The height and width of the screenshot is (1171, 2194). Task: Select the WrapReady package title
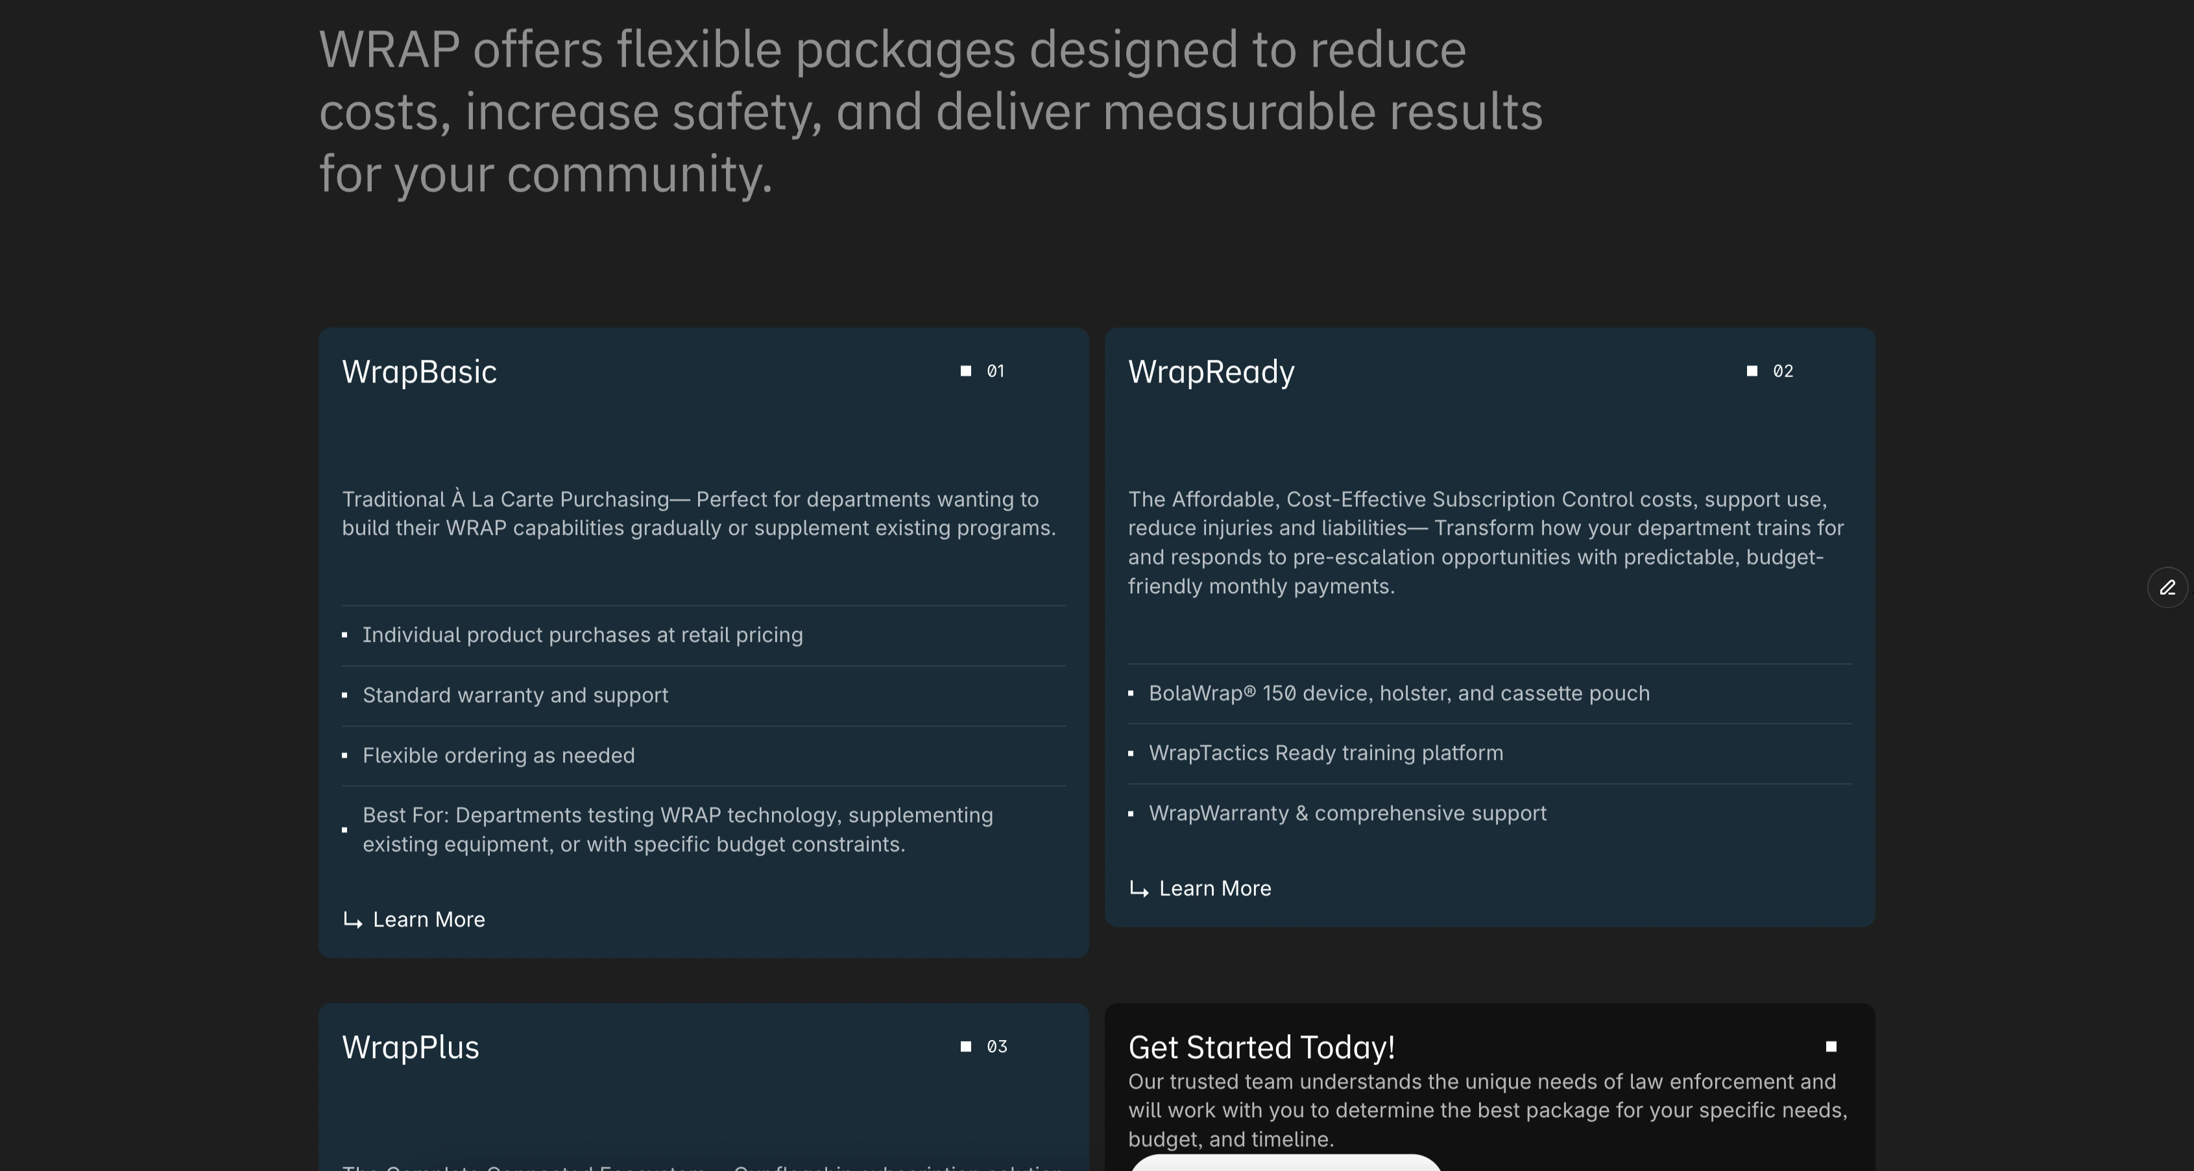[x=1211, y=372]
